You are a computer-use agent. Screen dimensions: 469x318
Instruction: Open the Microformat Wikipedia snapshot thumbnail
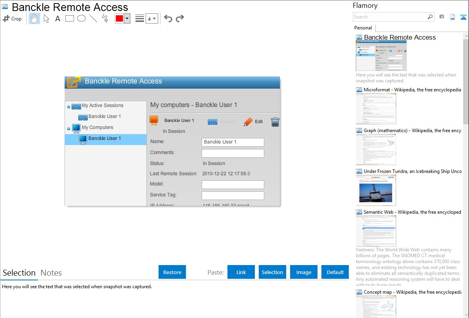376,109
